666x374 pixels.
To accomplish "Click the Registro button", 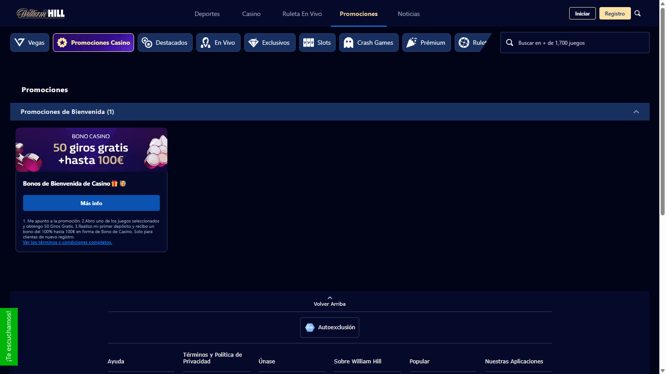I will coord(615,13).
